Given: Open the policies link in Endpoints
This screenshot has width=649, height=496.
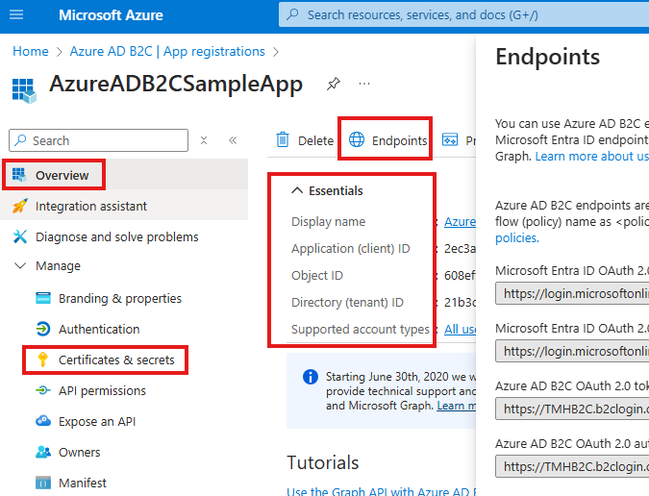Looking at the screenshot, I should click(517, 237).
